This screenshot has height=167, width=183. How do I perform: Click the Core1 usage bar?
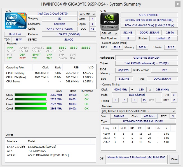31,99
